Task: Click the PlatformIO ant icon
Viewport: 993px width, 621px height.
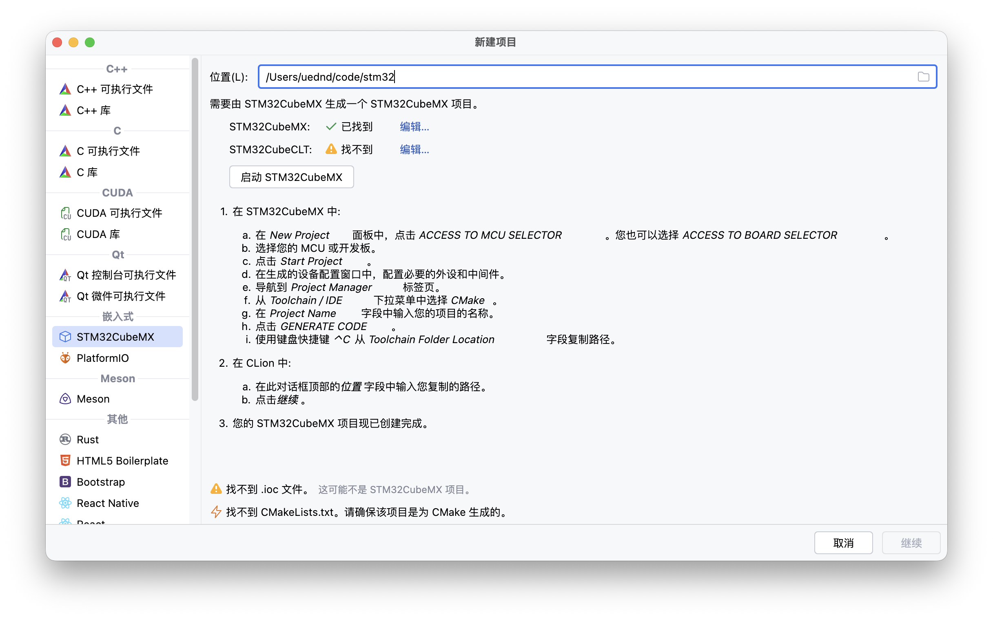Action: click(x=65, y=358)
